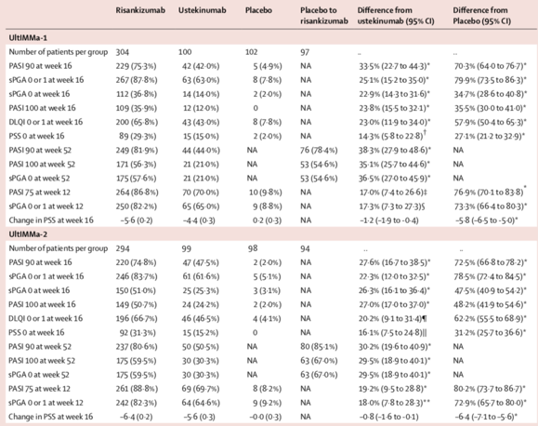Click the cell "80 (85·1%)"
Screen dimensions: 538x426
pyautogui.click(x=319, y=347)
